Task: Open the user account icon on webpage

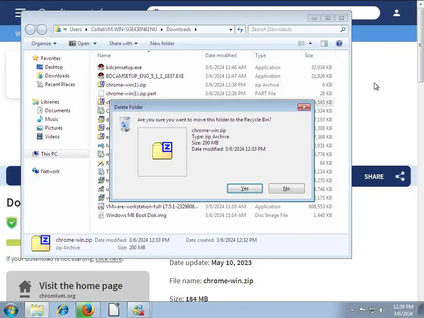Action: tap(397, 13)
